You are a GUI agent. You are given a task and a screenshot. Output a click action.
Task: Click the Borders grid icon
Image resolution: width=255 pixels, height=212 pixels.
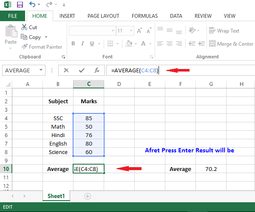point(110,44)
